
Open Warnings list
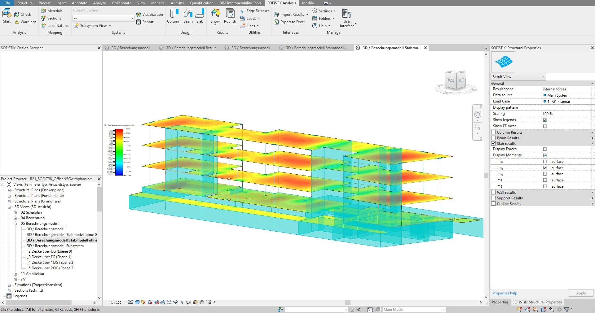(25, 22)
